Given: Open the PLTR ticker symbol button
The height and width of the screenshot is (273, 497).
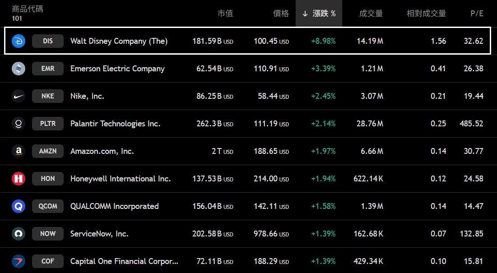Looking at the screenshot, I should pyautogui.click(x=48, y=124).
